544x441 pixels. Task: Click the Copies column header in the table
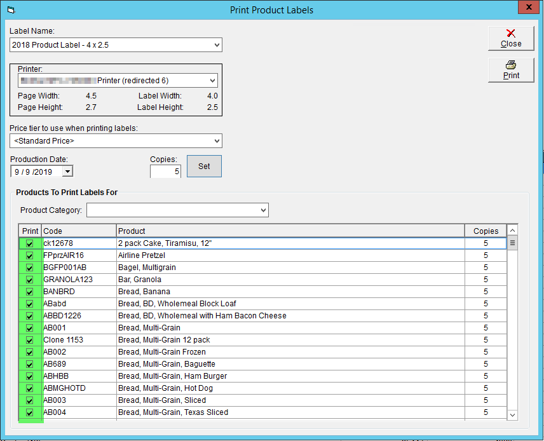tap(486, 231)
